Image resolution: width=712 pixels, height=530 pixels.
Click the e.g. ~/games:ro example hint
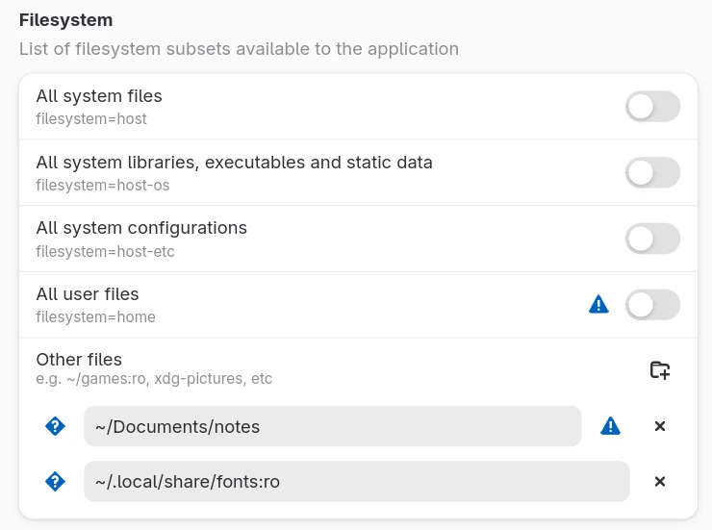pos(154,378)
